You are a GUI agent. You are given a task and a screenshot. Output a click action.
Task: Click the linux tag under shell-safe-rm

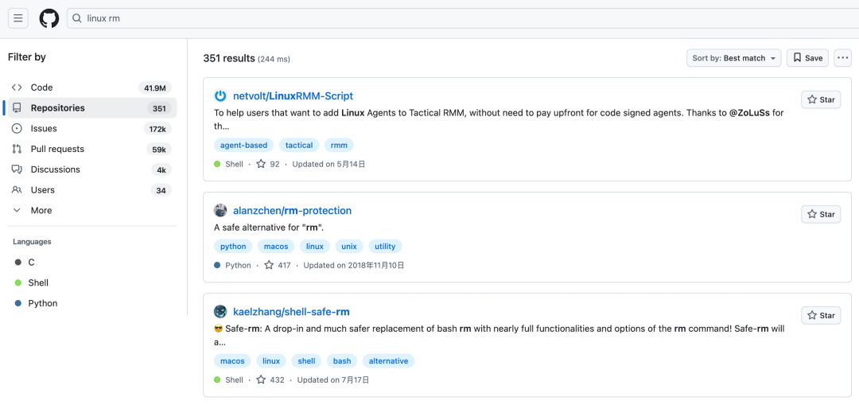271,361
